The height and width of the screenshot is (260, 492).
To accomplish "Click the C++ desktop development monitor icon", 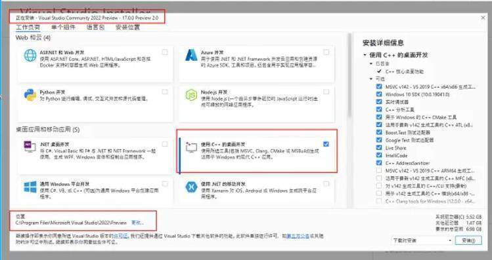I will [x=191, y=147].
